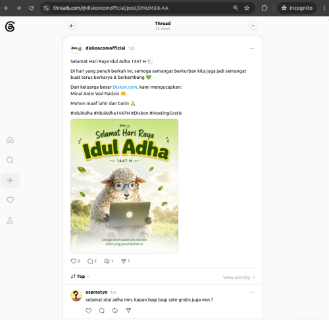The image size is (329, 320).
Task: Open Search from the sidebar magnifier icon
Action: pos(10,160)
